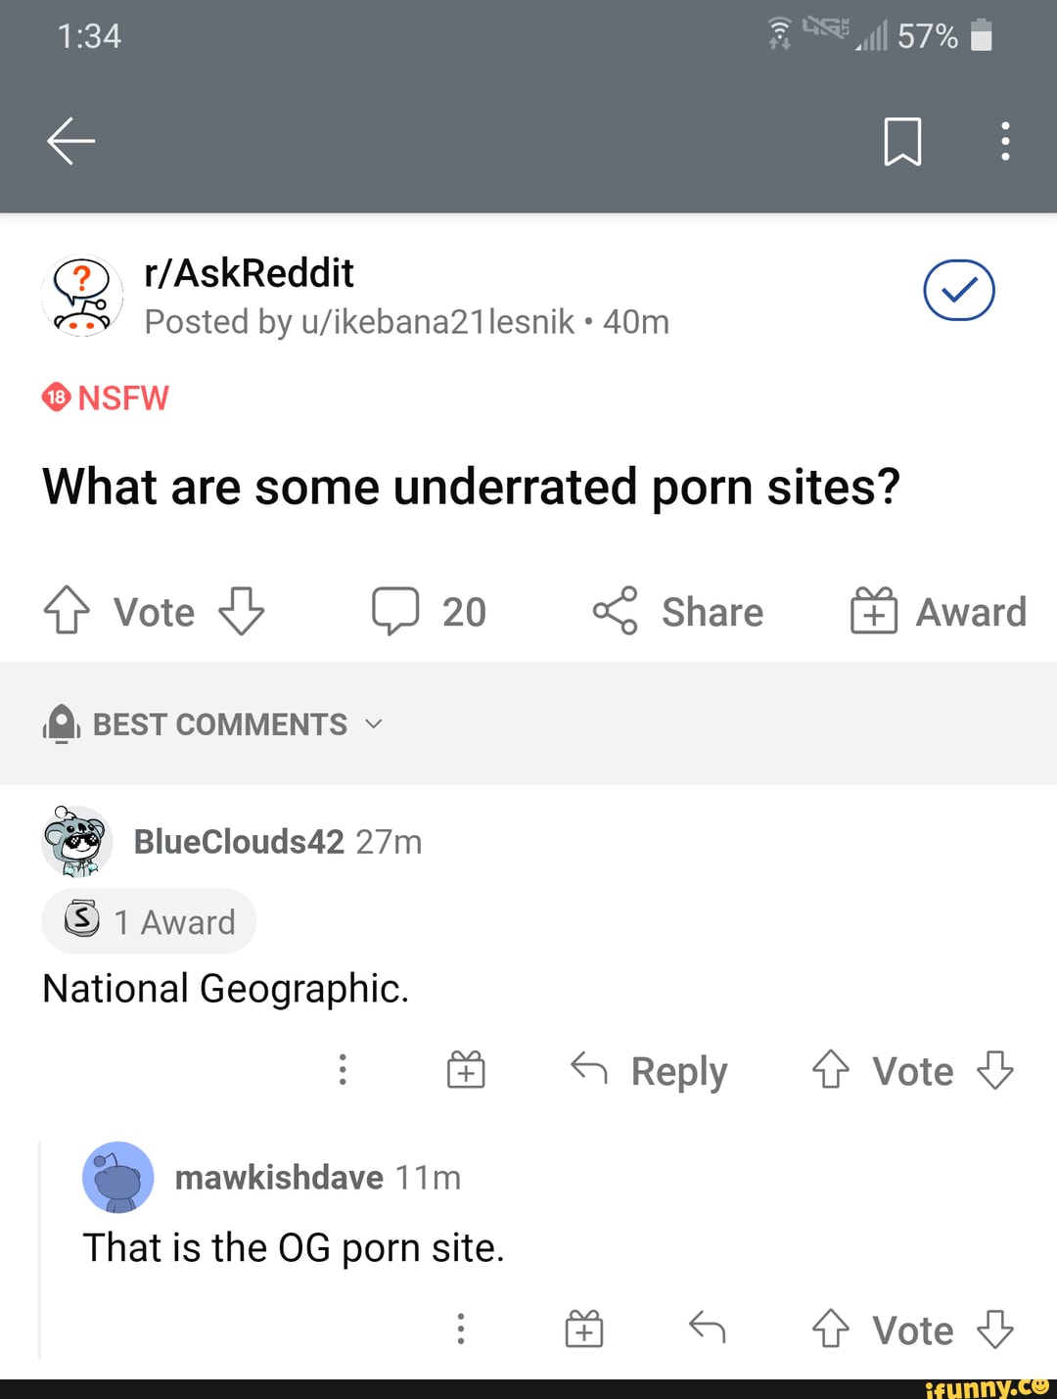Bookmark this post with the save icon
The height and width of the screenshot is (1399, 1057).
[901, 142]
